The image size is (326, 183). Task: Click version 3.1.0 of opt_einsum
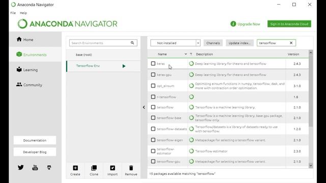coord(297,86)
